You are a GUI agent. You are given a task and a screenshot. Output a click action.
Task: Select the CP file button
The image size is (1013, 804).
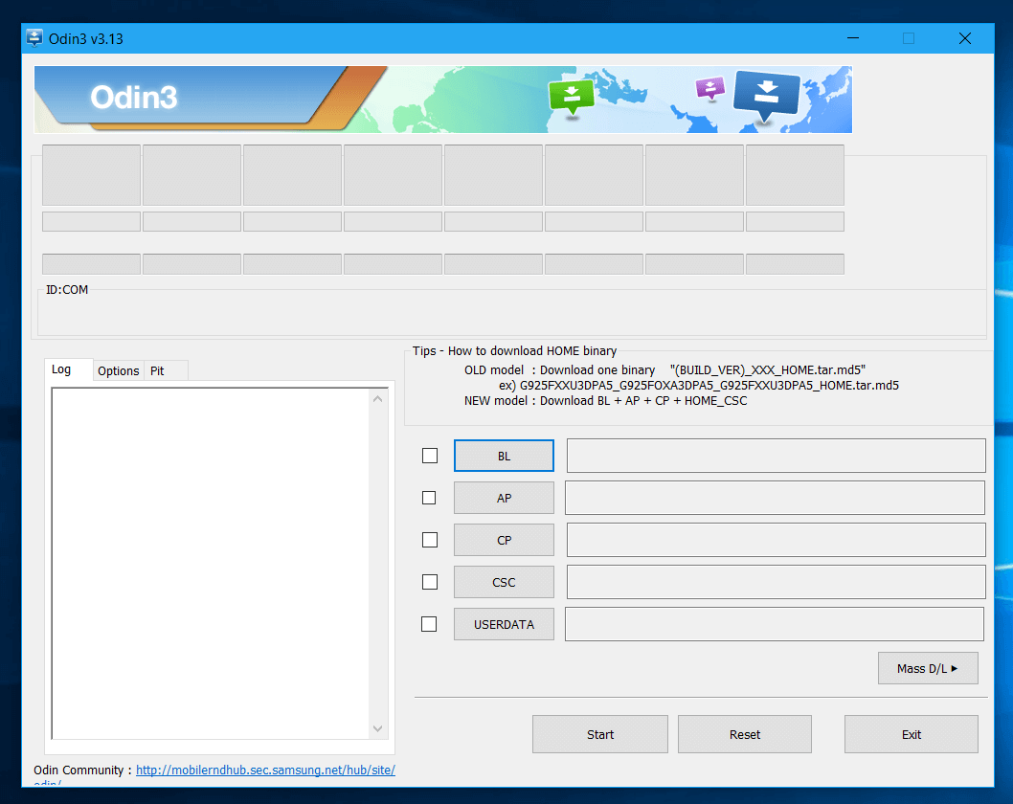click(x=504, y=540)
